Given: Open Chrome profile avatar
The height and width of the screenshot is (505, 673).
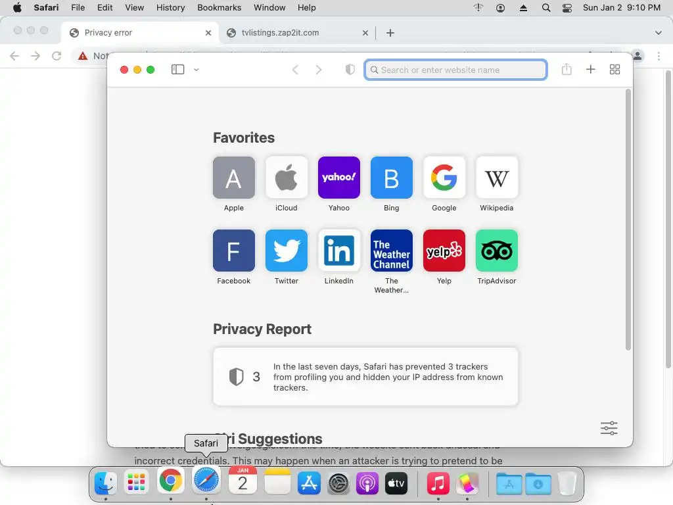Looking at the screenshot, I should (x=638, y=56).
